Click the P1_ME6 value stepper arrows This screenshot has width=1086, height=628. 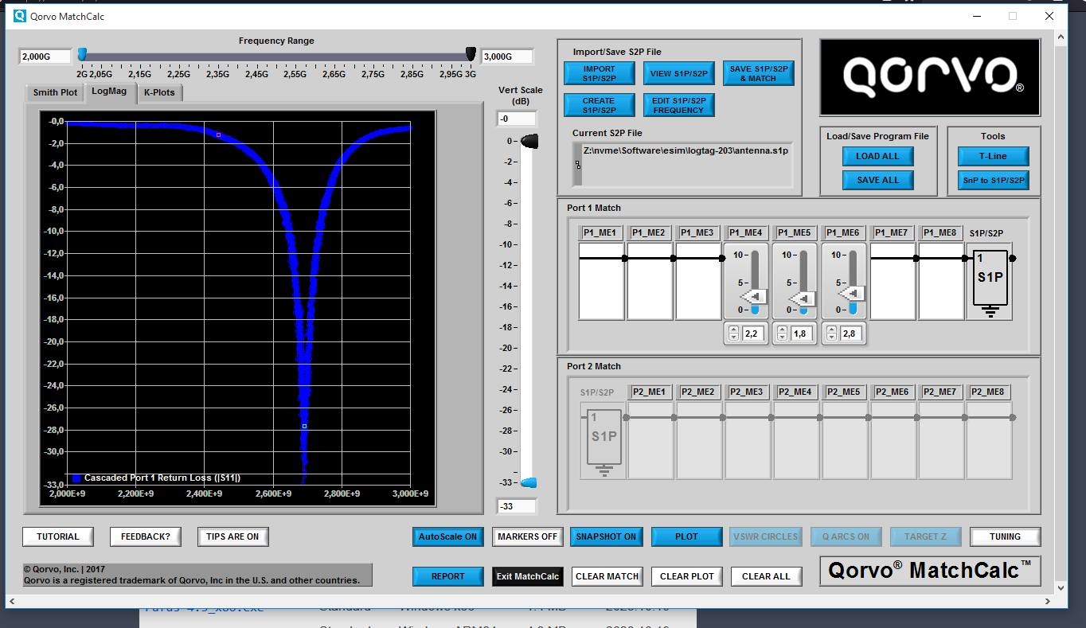pos(830,334)
